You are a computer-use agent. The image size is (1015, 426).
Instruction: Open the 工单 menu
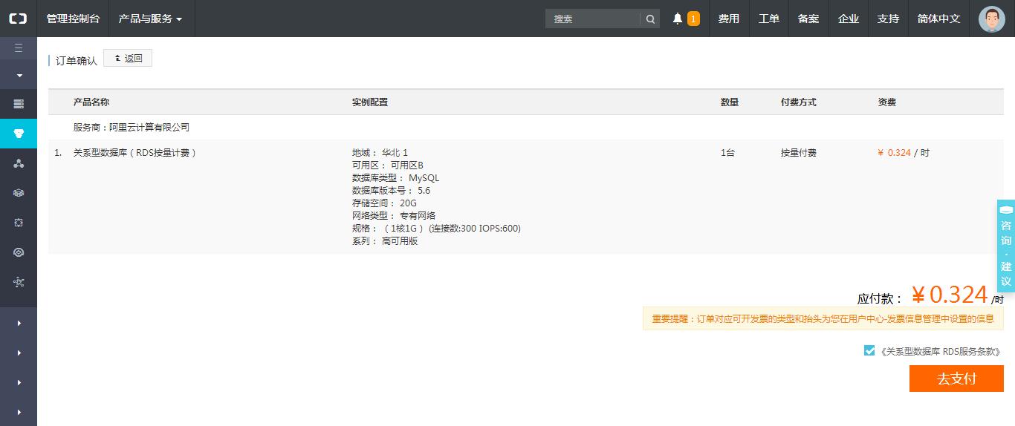pos(769,19)
